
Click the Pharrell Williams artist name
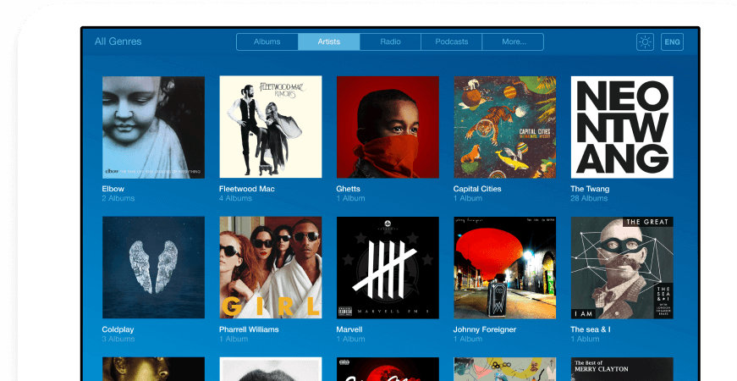(x=249, y=329)
